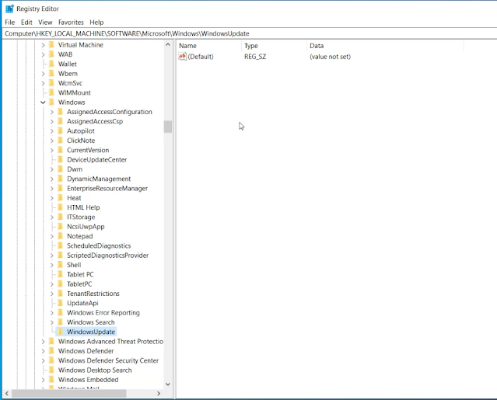Screen dimensions: 497x400
Task: Open the Help menu
Action: (x=96, y=23)
